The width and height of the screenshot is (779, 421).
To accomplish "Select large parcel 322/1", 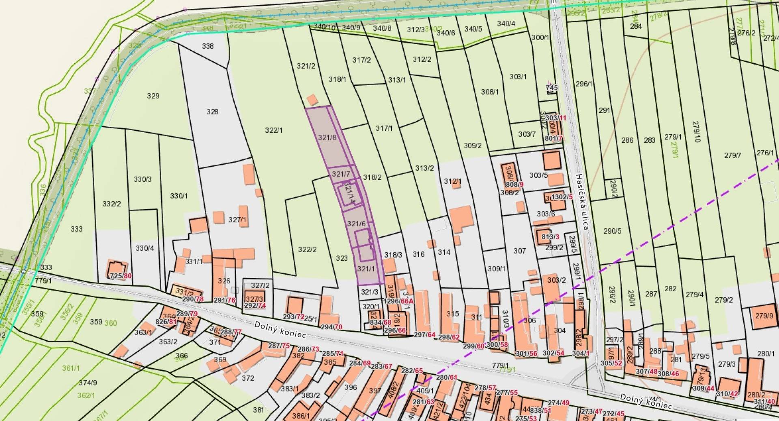I will [x=273, y=130].
